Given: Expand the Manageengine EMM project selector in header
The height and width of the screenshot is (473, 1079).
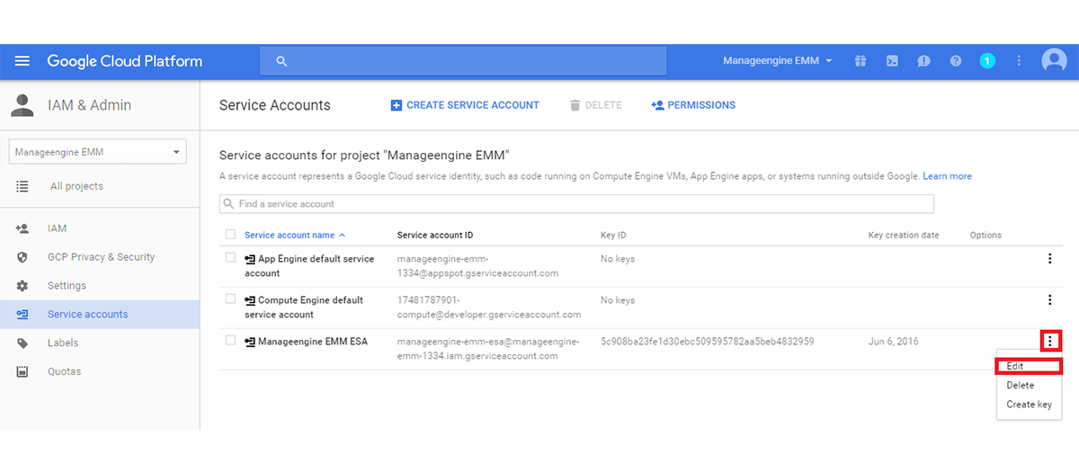Looking at the screenshot, I should (778, 61).
